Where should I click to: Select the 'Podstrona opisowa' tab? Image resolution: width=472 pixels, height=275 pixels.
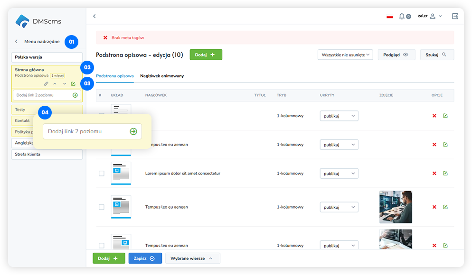114,76
